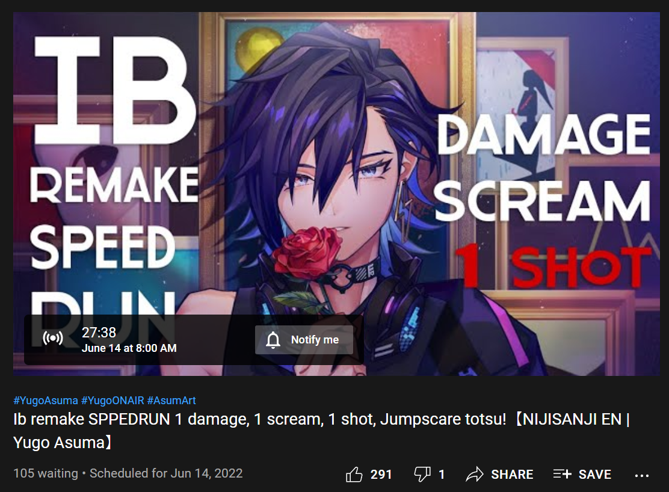Click the 105 waiting scheduled info text
This screenshot has height=492, width=669.
pyautogui.click(x=128, y=473)
